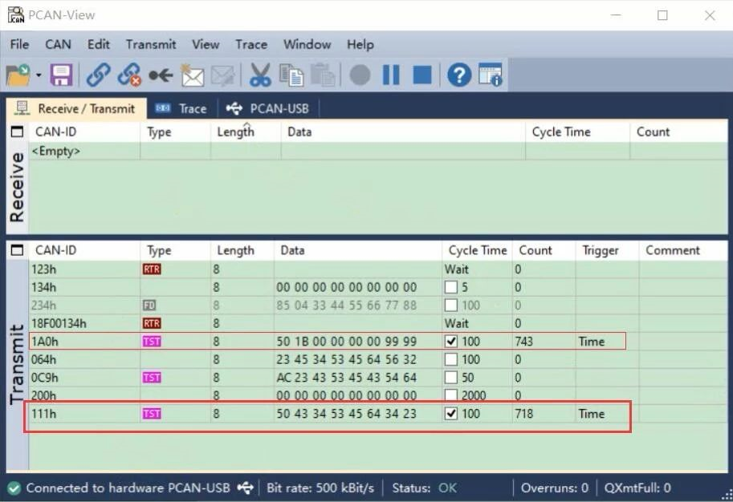Image resolution: width=733 pixels, height=502 pixels.
Task: Click the Save floppy disk icon
Action: [61, 75]
